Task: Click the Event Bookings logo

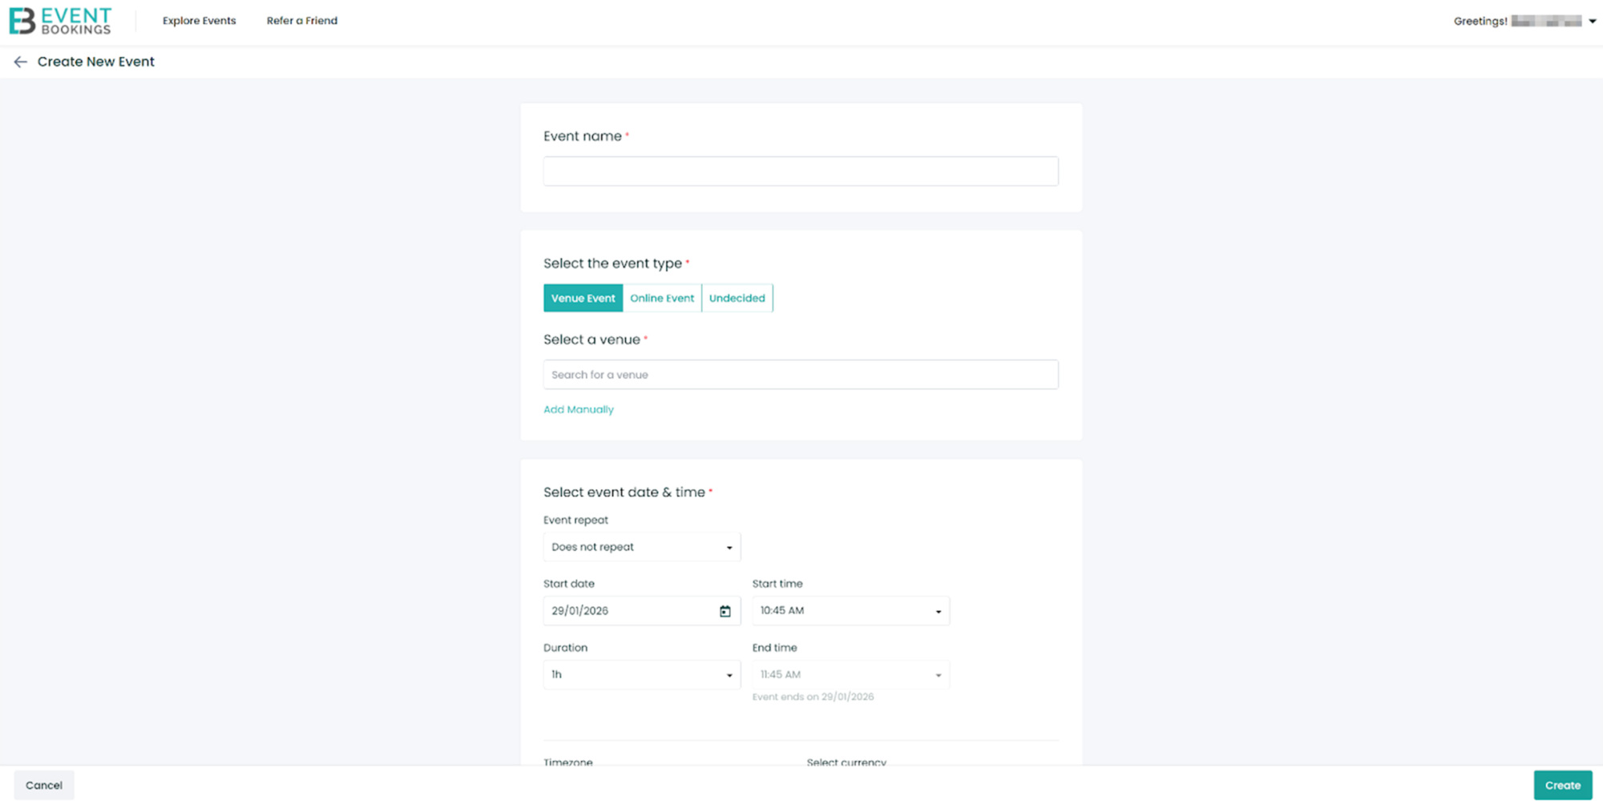Action: point(60,21)
